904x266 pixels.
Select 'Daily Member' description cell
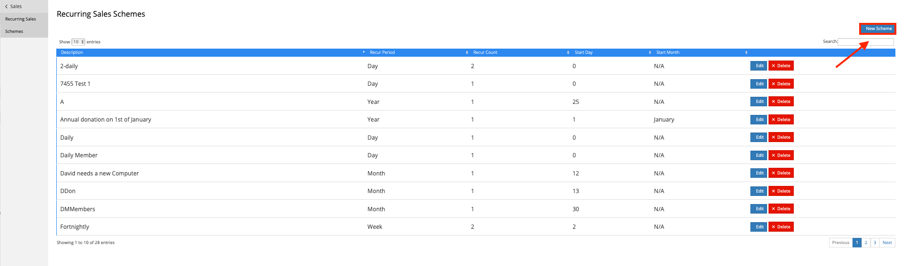pos(79,155)
